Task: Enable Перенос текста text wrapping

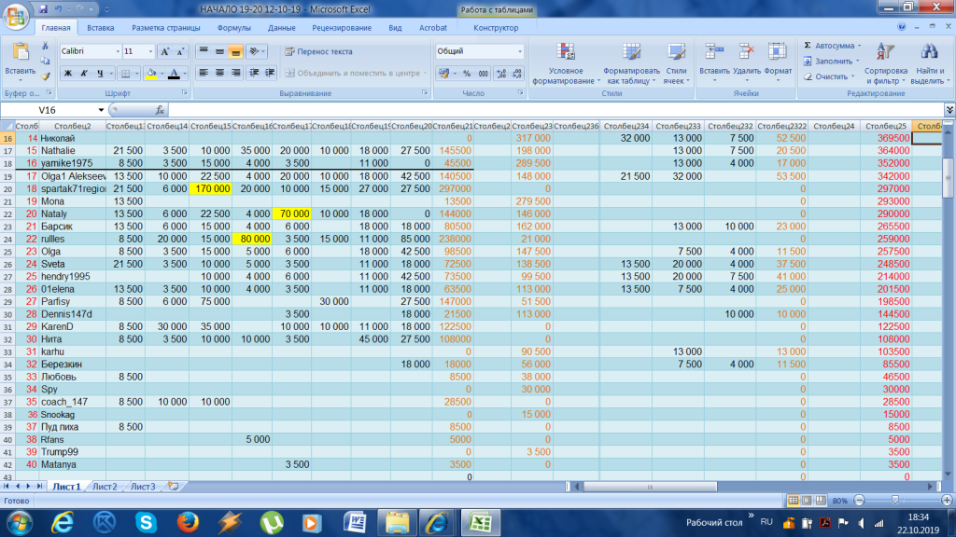Action: click(x=318, y=51)
